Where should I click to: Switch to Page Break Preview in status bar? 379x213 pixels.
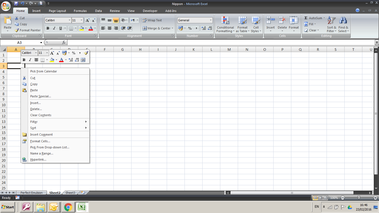tap(325, 198)
